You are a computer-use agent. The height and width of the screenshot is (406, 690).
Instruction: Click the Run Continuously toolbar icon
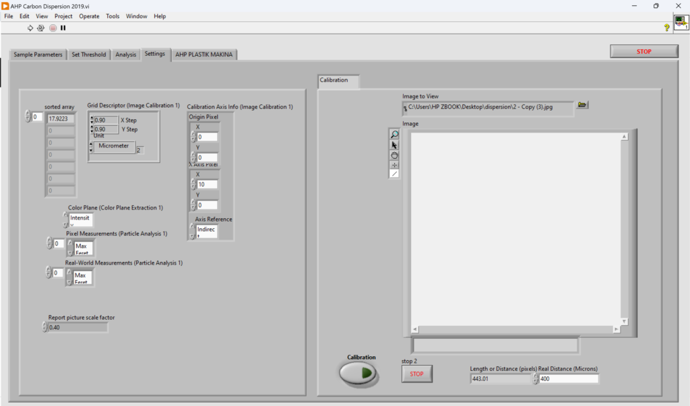(x=41, y=28)
